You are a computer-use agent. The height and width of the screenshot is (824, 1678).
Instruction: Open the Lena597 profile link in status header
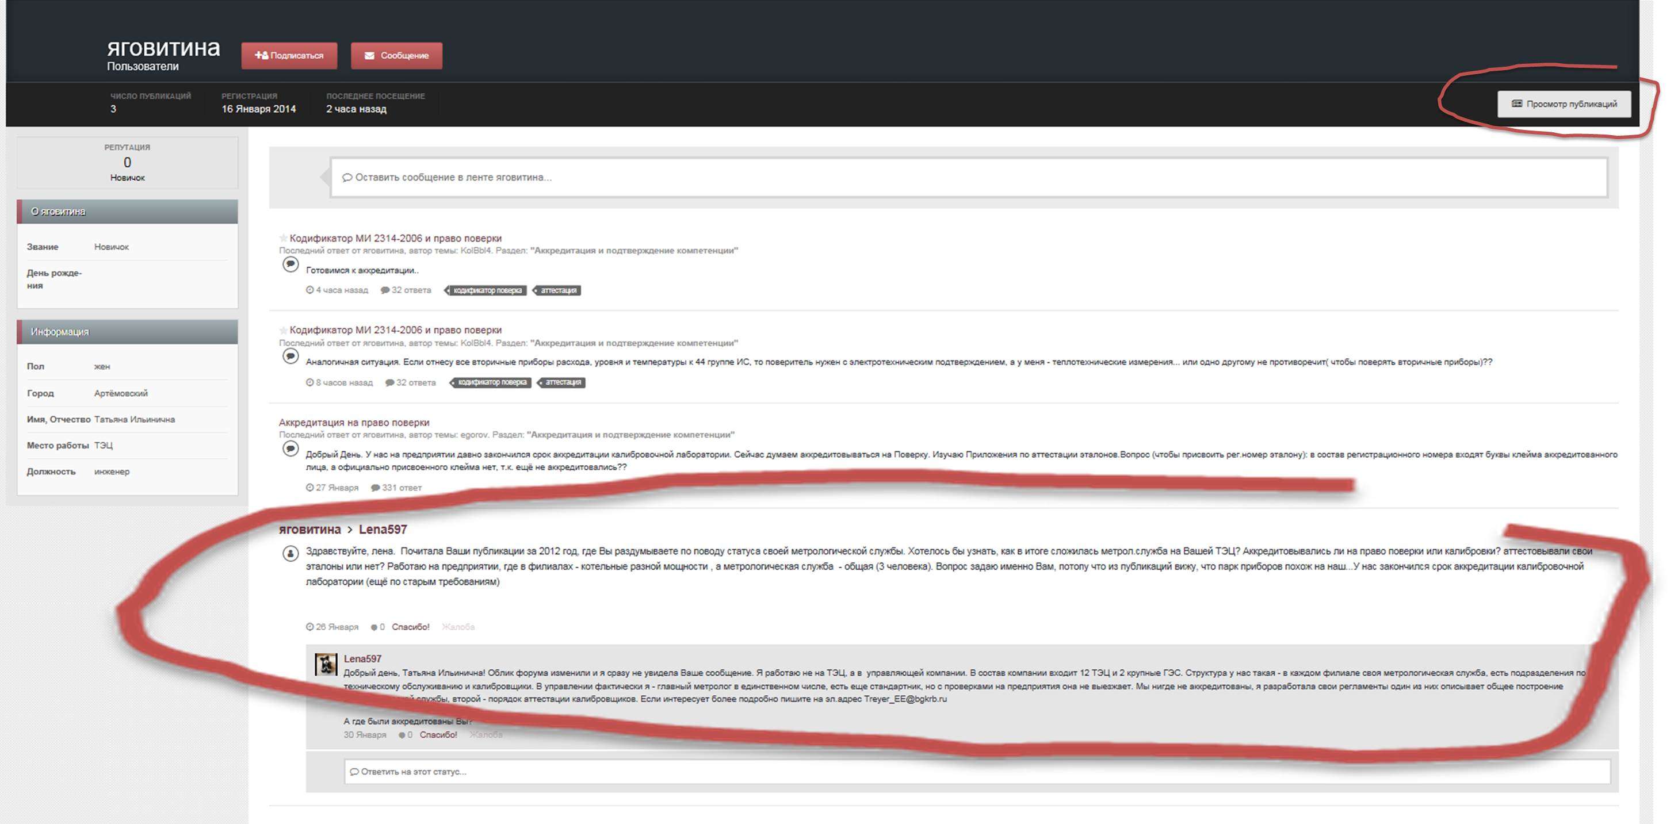coord(383,530)
